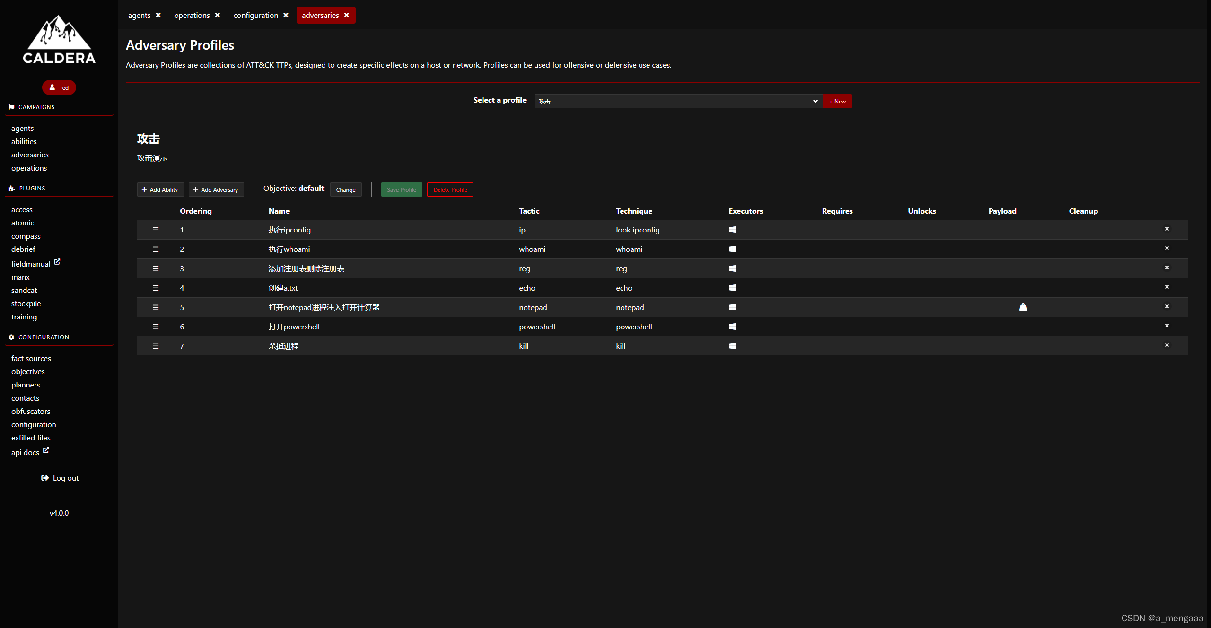Image resolution: width=1211 pixels, height=628 pixels.
Task: Click the drag handle for row 7 杀掉进程
Action: pos(156,346)
